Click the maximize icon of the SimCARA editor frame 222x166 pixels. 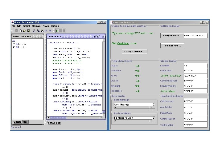tap(99, 36)
